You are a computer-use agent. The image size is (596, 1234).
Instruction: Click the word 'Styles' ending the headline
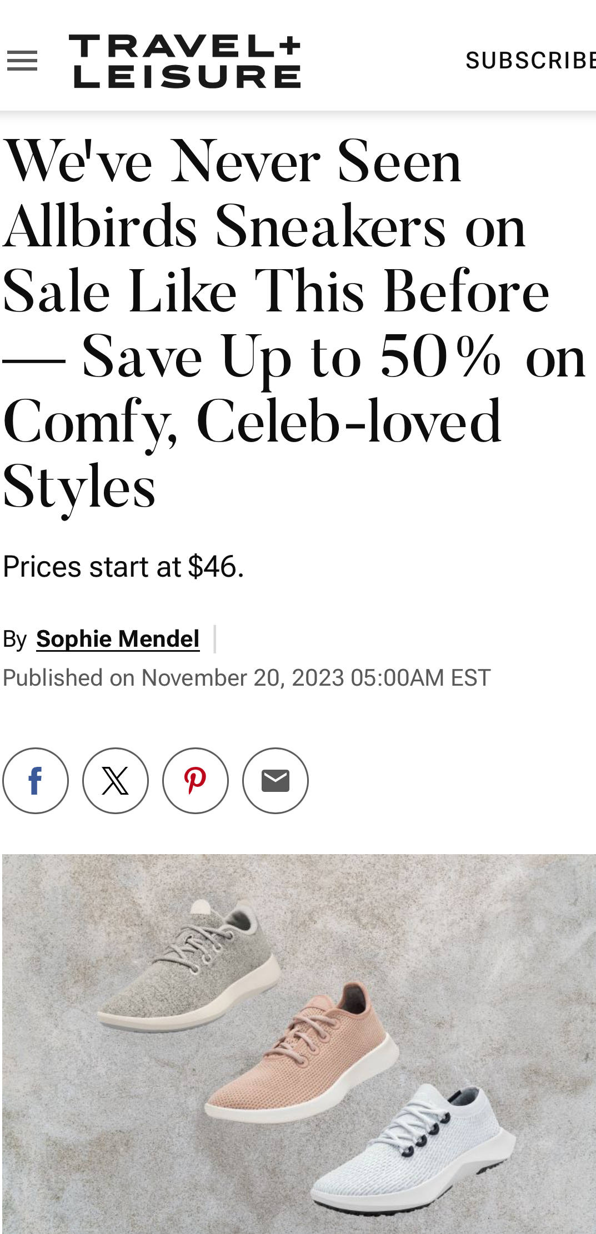pos(79,487)
